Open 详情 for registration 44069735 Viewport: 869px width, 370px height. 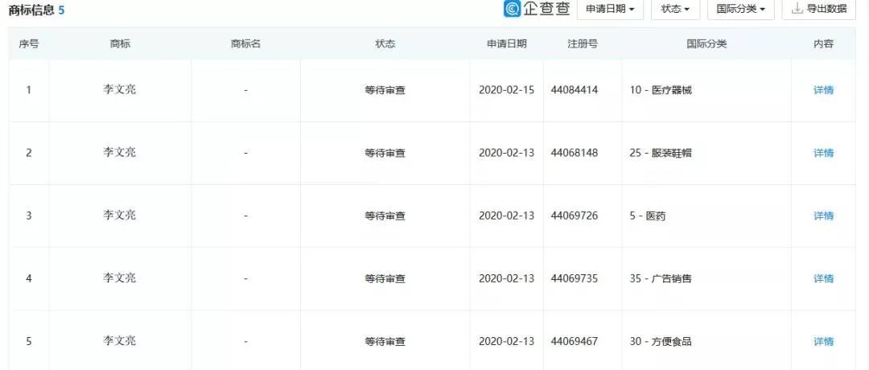823,278
